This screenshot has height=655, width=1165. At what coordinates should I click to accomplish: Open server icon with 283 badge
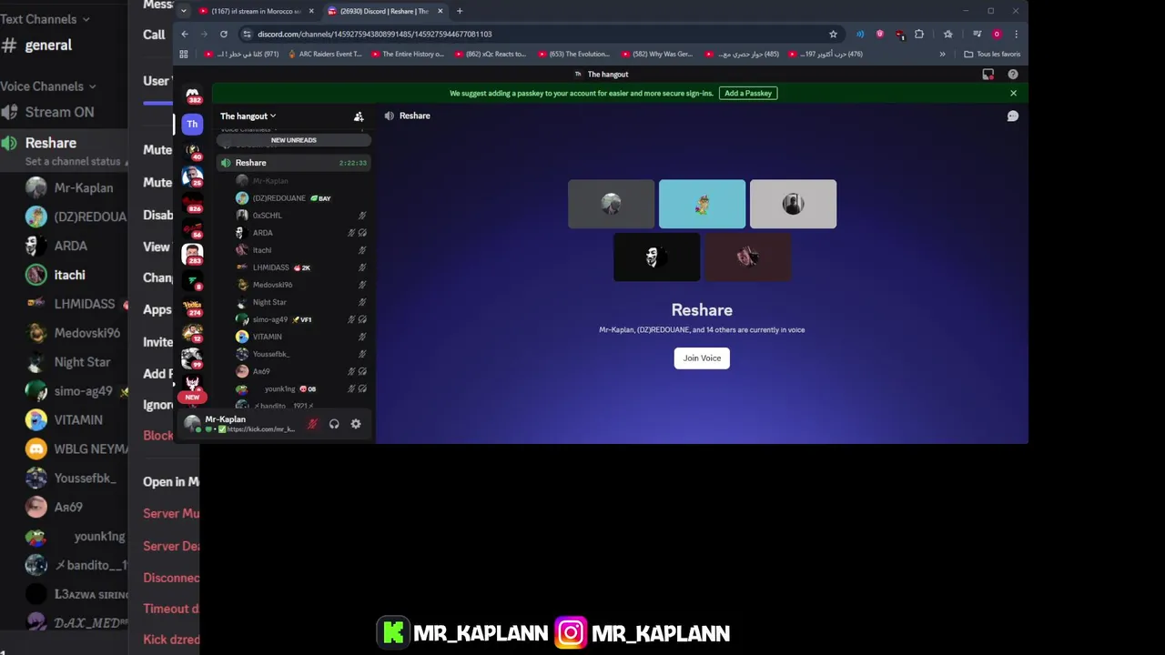192,255
